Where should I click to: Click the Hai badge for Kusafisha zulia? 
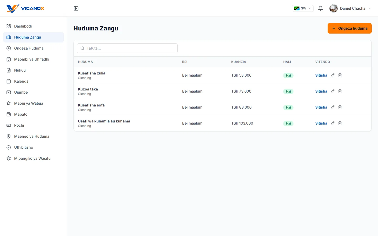(288, 76)
